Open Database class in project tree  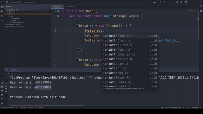point(15,18)
